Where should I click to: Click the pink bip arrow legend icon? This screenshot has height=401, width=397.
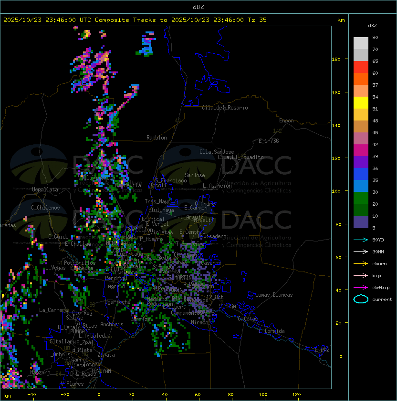pyautogui.click(x=361, y=275)
